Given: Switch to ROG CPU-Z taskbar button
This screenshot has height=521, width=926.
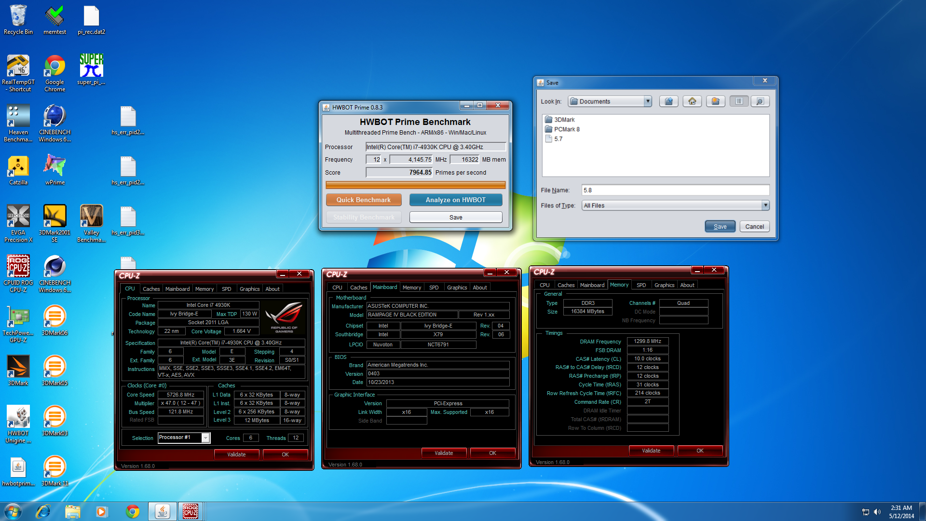Looking at the screenshot, I should (191, 511).
